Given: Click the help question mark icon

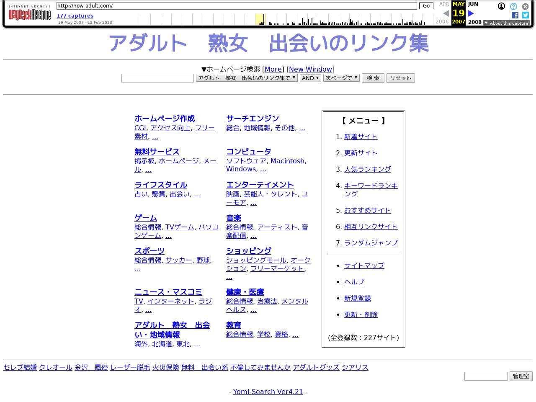Looking at the screenshot, I should 513,6.
